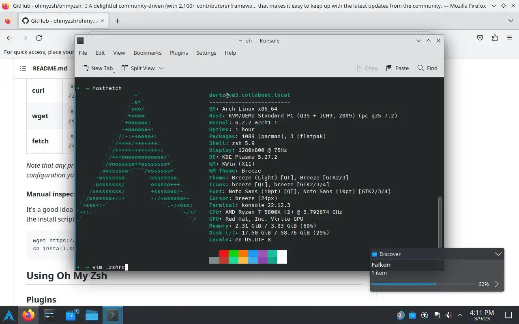Open Firefox extensions puzzle icon

(x=495, y=38)
